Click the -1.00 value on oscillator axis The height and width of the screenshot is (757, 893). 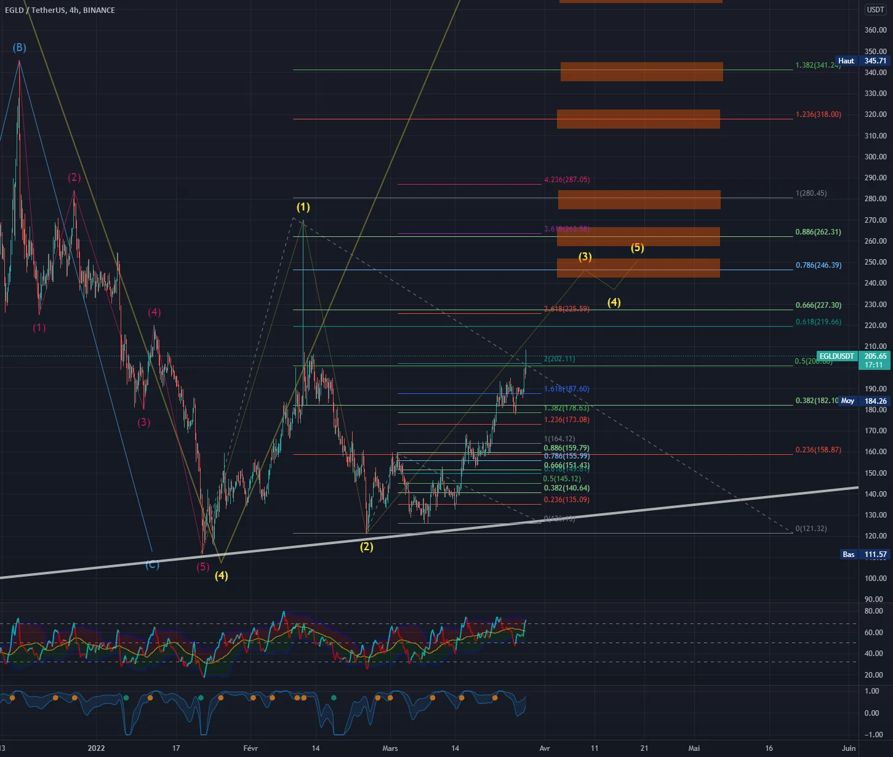click(873, 735)
